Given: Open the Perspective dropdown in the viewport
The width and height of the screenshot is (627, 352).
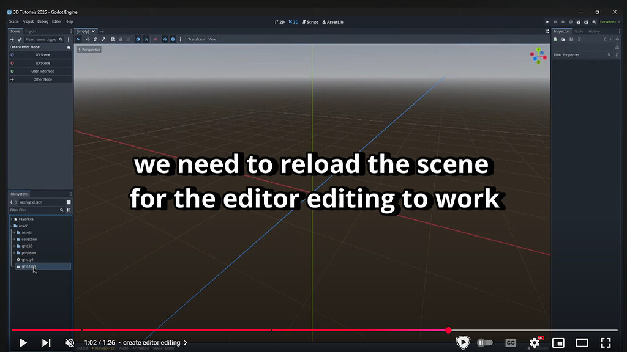Looking at the screenshot, I should point(89,50).
